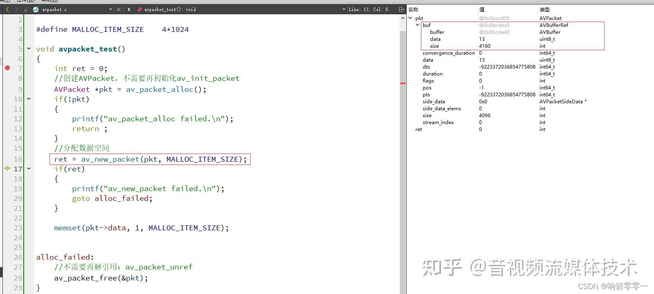
Task: Sort by the 类型 column header
Action: 544,9
